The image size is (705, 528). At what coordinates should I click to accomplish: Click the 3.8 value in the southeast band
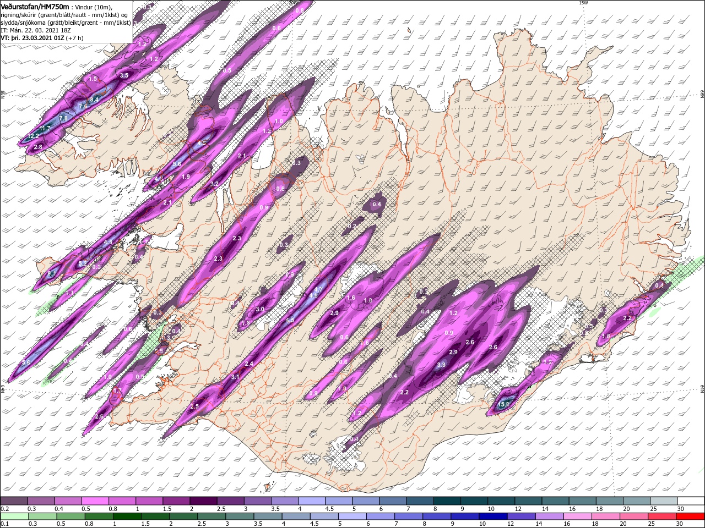click(x=441, y=365)
